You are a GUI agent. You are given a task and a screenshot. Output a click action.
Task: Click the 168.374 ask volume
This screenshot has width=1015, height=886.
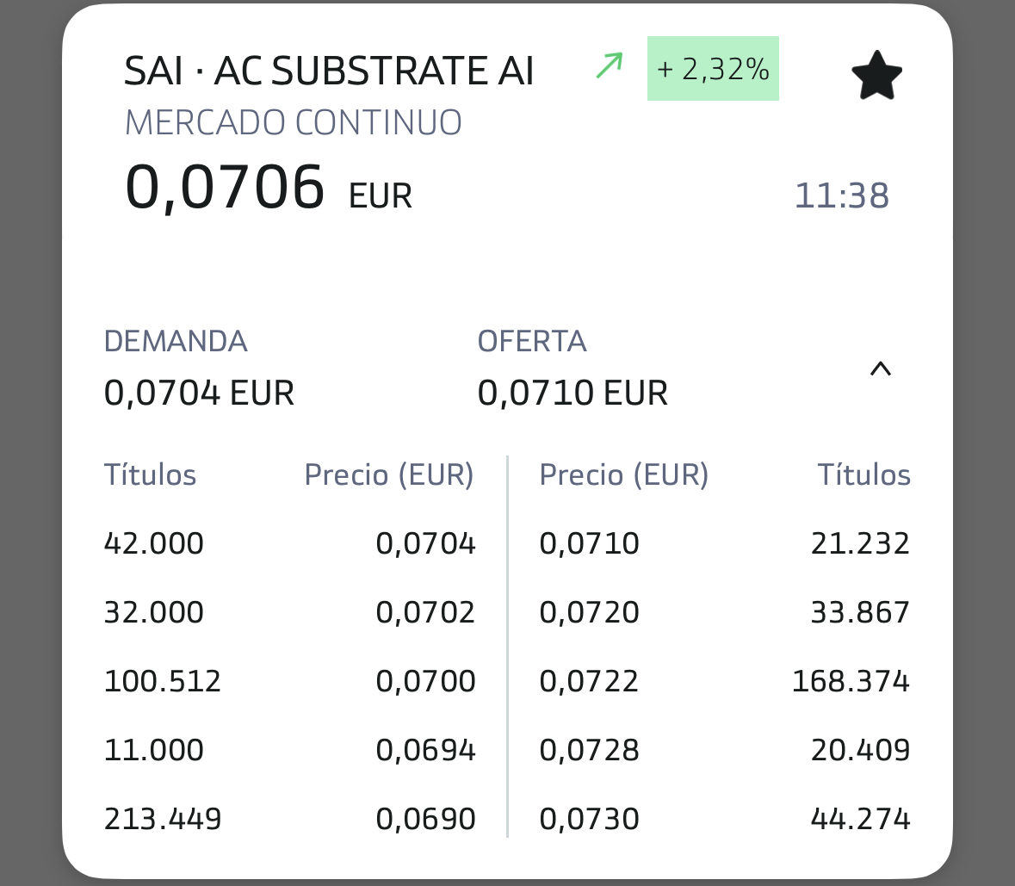point(851,682)
